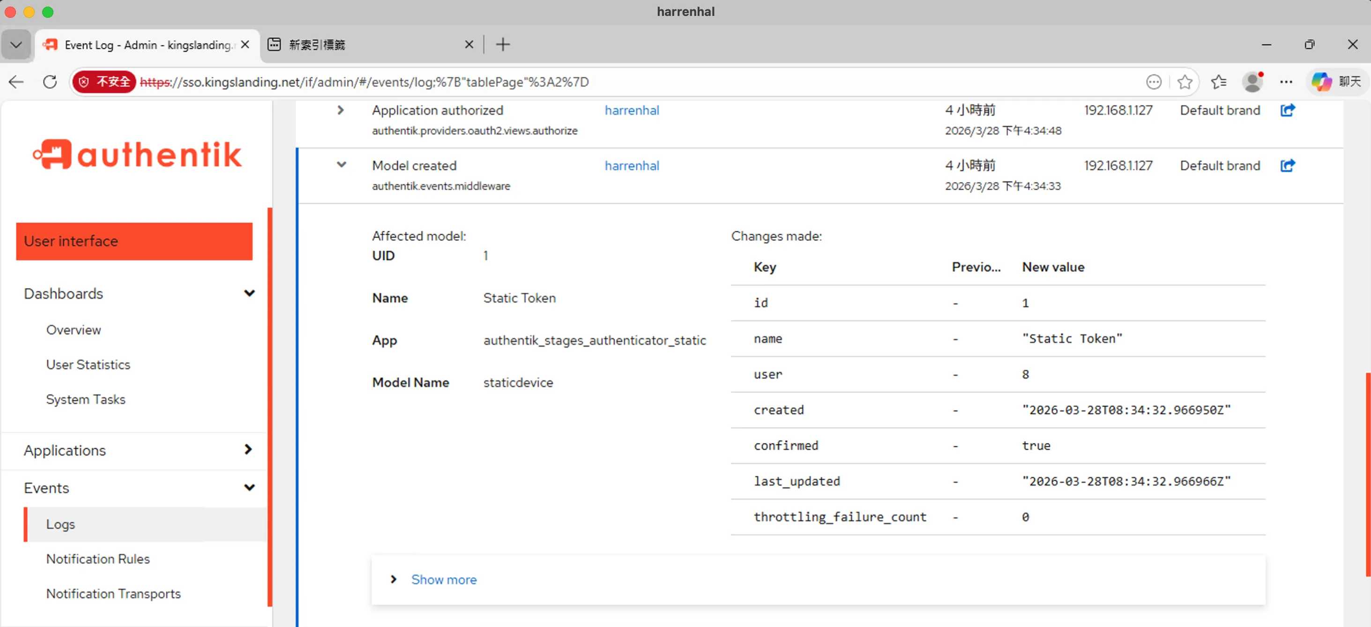Screen dimensions: 1371x627
Task: Click Default brand in Application authorized row
Action: coord(1220,110)
